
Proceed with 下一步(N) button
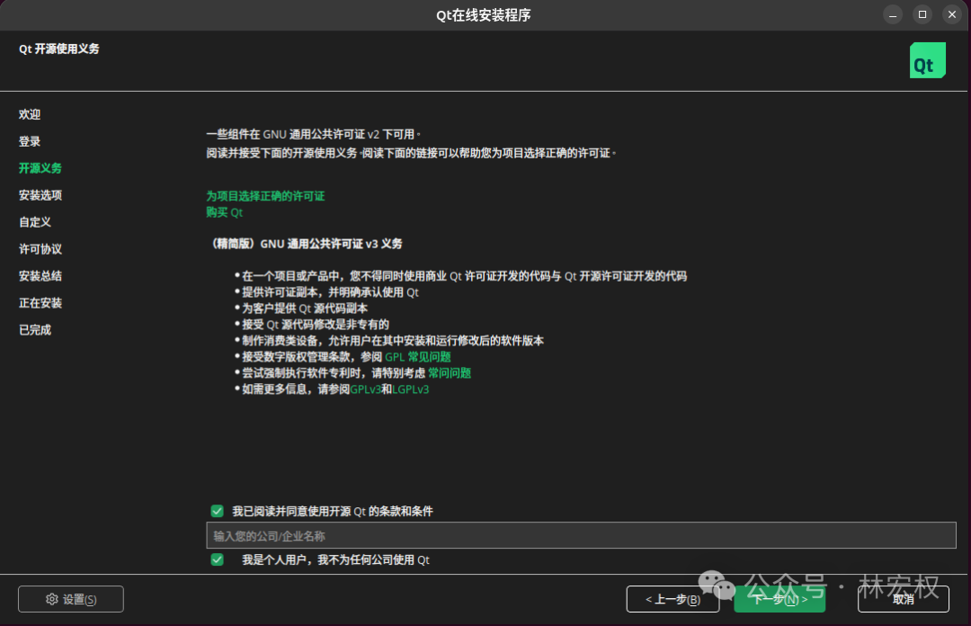click(779, 599)
